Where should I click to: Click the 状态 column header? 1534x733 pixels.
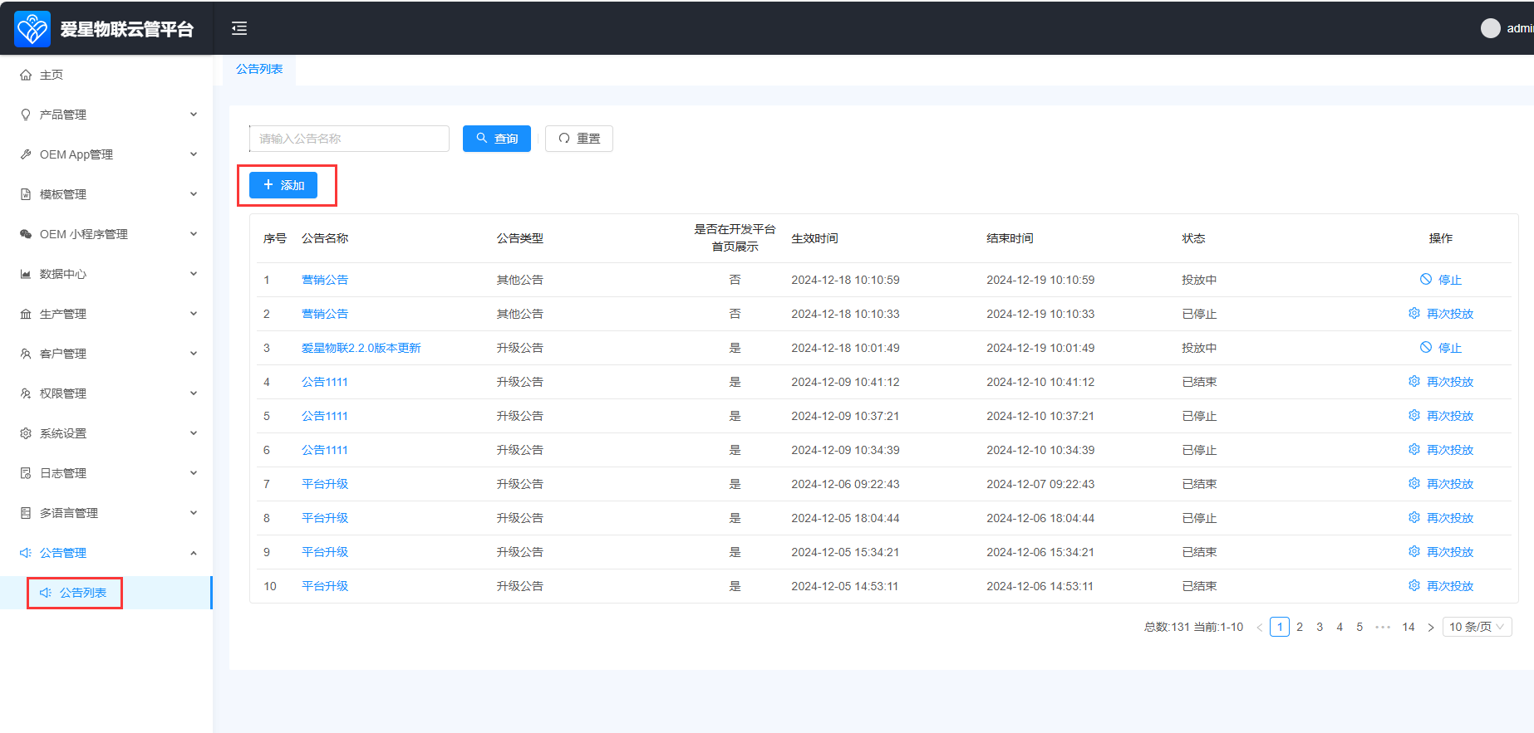[1193, 238]
